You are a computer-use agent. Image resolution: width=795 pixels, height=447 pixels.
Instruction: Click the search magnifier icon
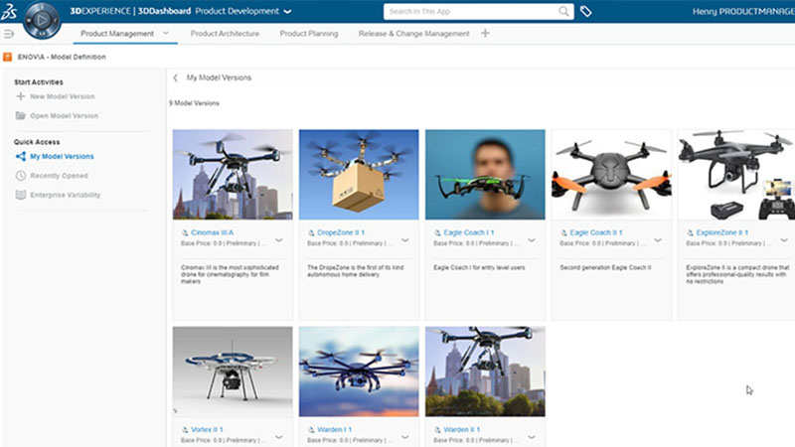tap(563, 11)
